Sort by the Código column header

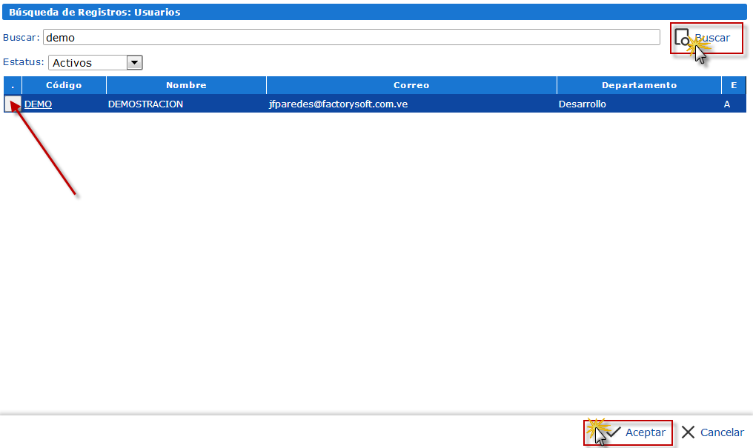64,85
